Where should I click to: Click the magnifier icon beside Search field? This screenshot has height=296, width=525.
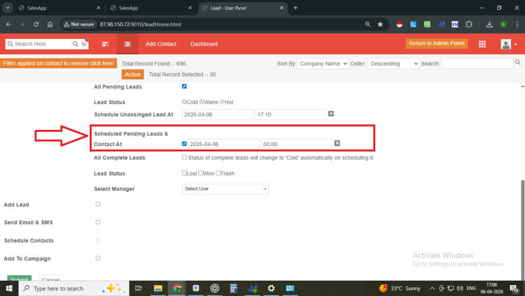(x=518, y=63)
